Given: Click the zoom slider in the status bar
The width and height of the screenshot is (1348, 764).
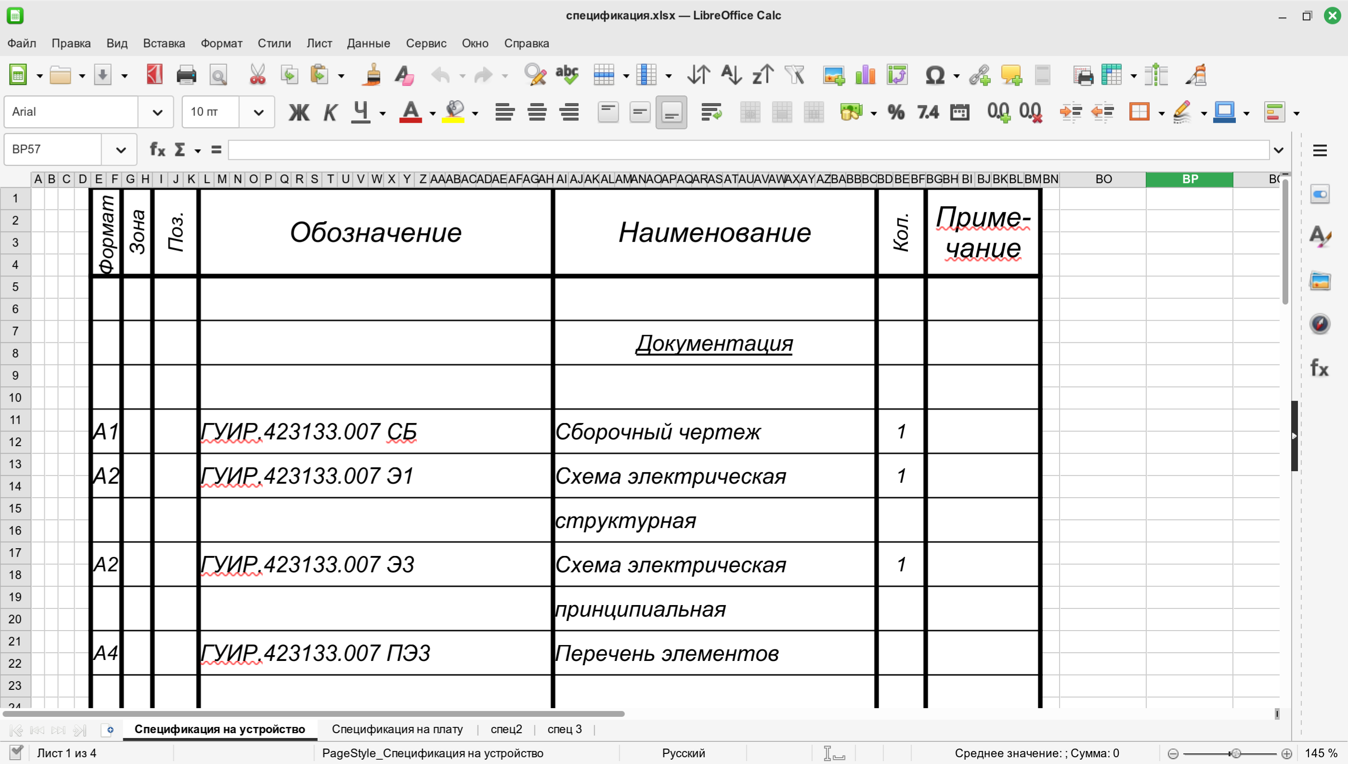Looking at the screenshot, I should point(1230,753).
